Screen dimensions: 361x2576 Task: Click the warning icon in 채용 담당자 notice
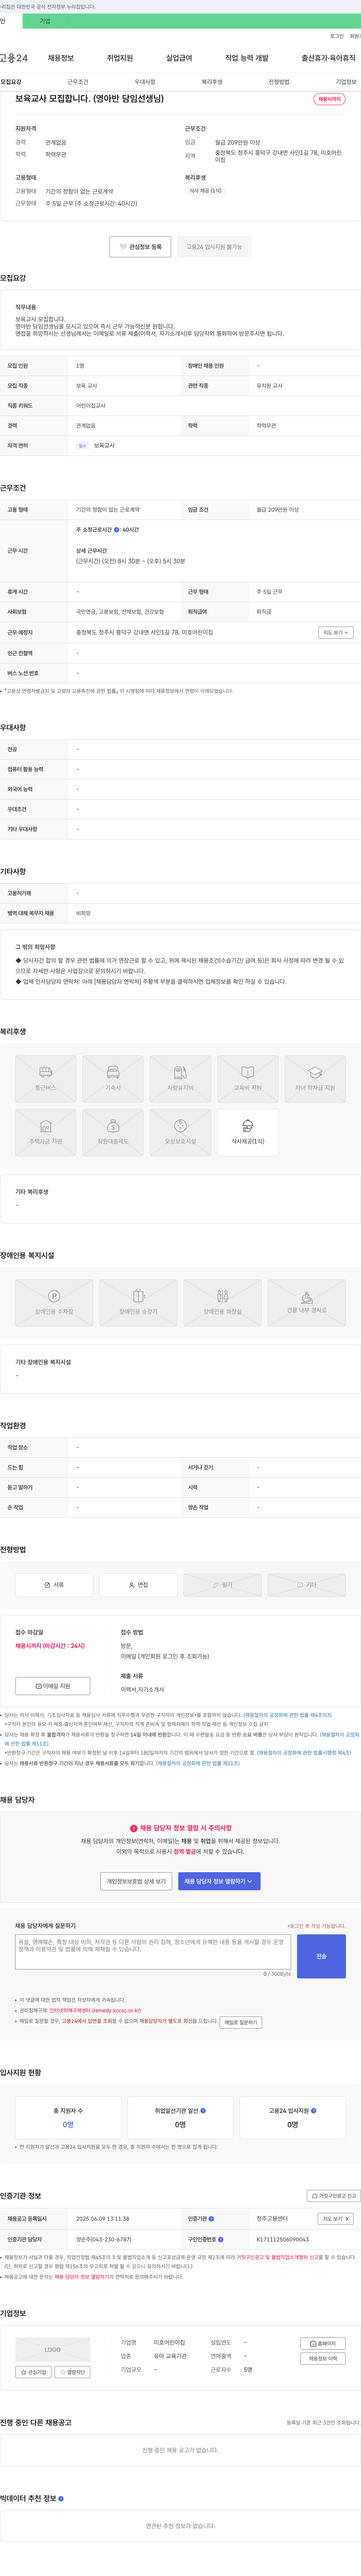[133, 1828]
